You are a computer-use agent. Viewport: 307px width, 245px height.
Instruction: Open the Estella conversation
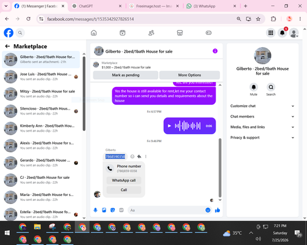pos(41,214)
